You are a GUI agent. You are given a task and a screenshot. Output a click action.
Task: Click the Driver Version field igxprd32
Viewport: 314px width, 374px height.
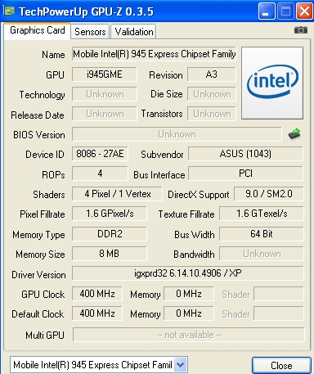pyautogui.click(x=188, y=273)
